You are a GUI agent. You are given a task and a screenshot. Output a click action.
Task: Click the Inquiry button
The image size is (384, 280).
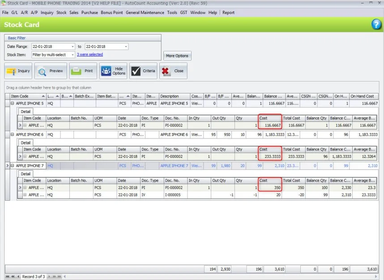click(x=18, y=71)
